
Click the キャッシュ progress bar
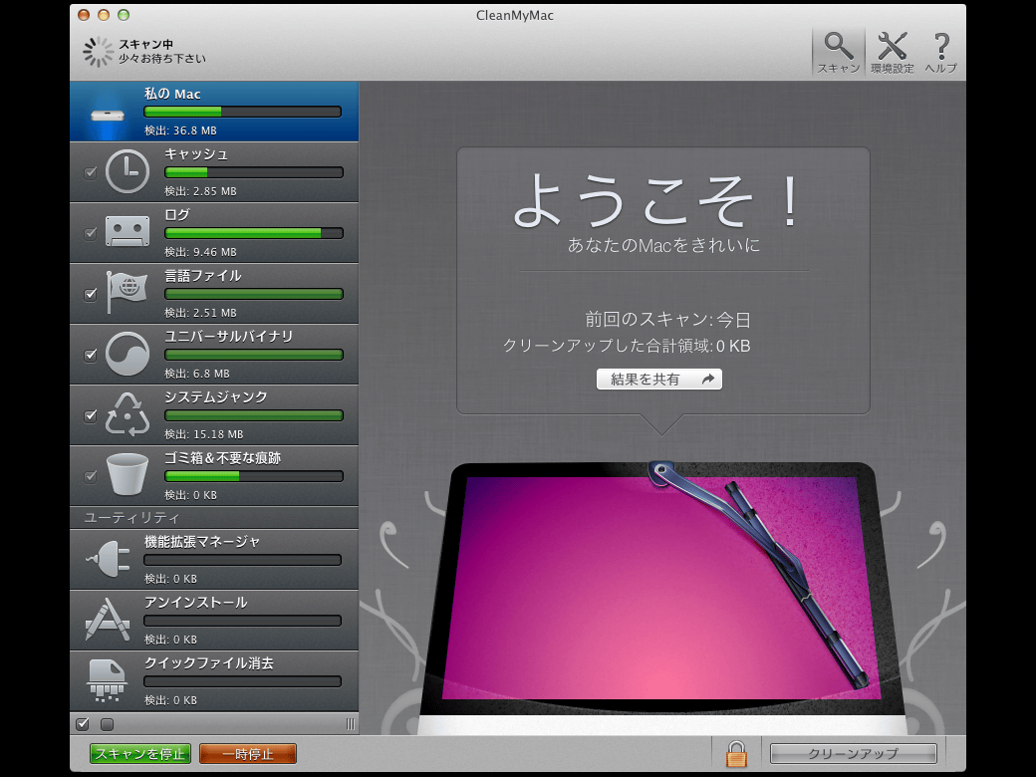[x=254, y=172]
